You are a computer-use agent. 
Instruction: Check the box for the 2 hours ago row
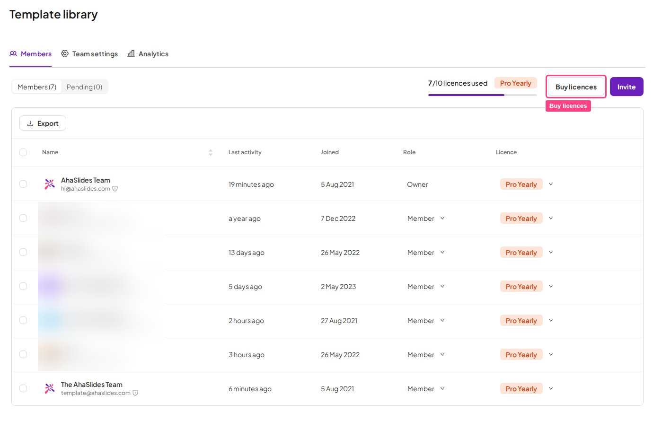tap(23, 320)
